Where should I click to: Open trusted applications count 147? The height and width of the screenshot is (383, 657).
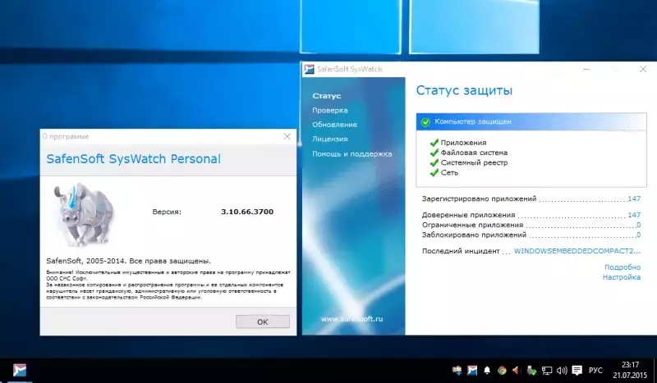634,215
